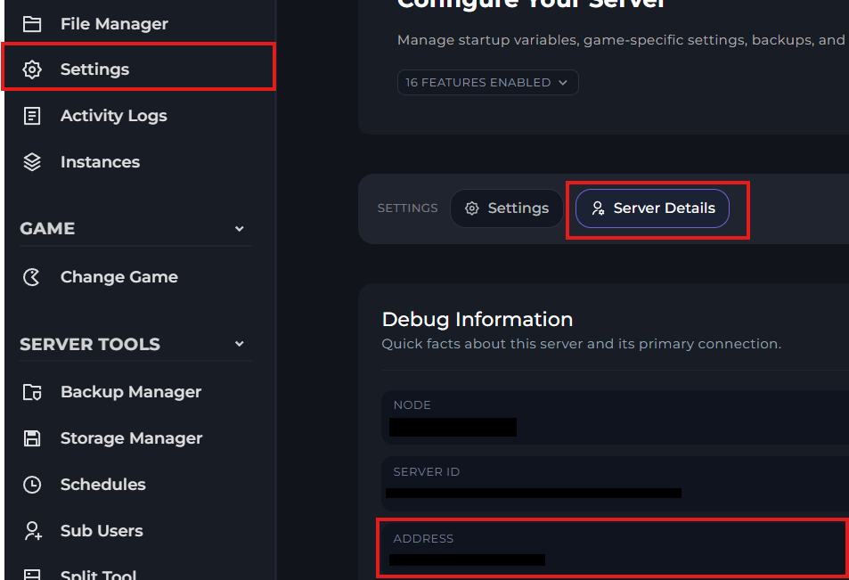
Task: Click the Backup Manager folder icon
Action: 32,392
